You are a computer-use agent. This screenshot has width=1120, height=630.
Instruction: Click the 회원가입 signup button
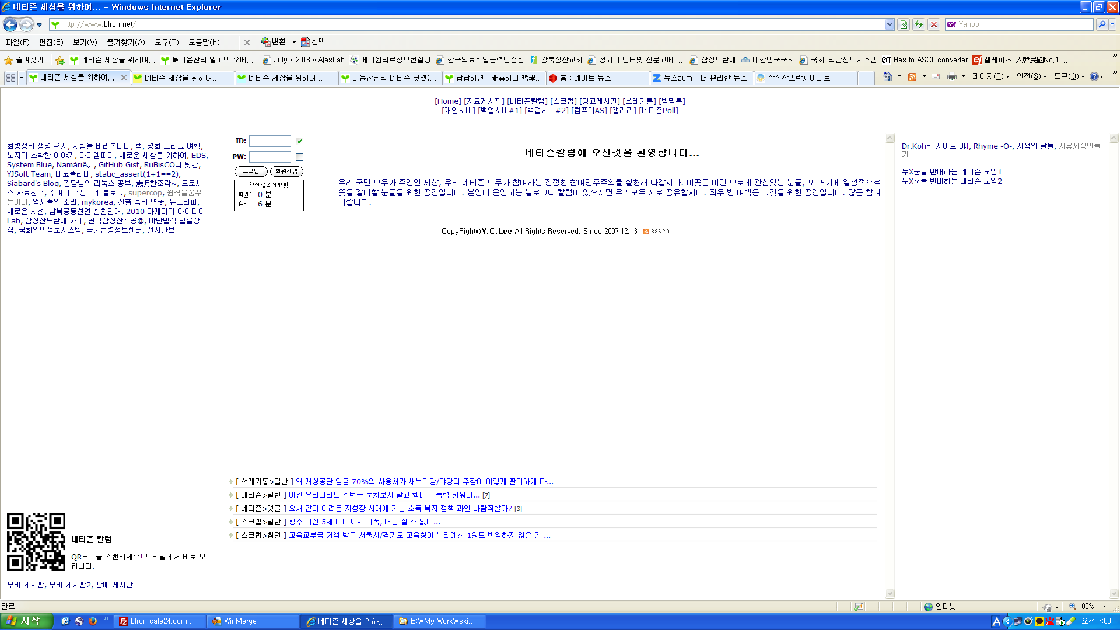[x=286, y=171]
